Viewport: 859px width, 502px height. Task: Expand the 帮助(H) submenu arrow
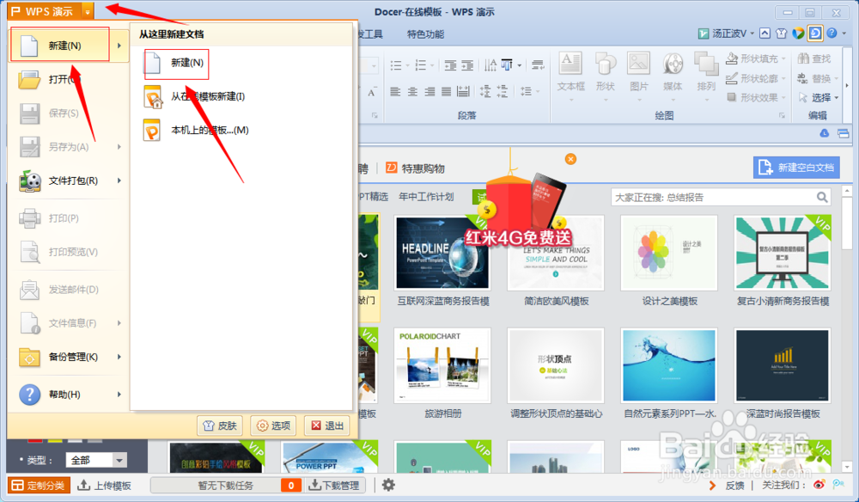pyautogui.click(x=119, y=394)
